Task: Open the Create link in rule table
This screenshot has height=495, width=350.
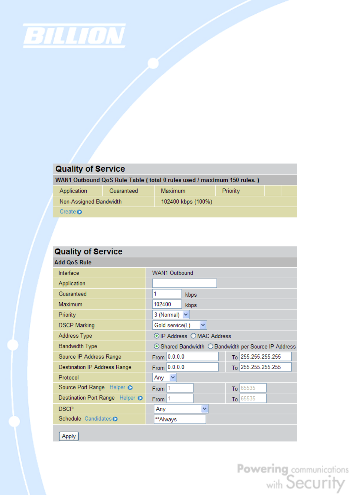Action: click(x=68, y=212)
